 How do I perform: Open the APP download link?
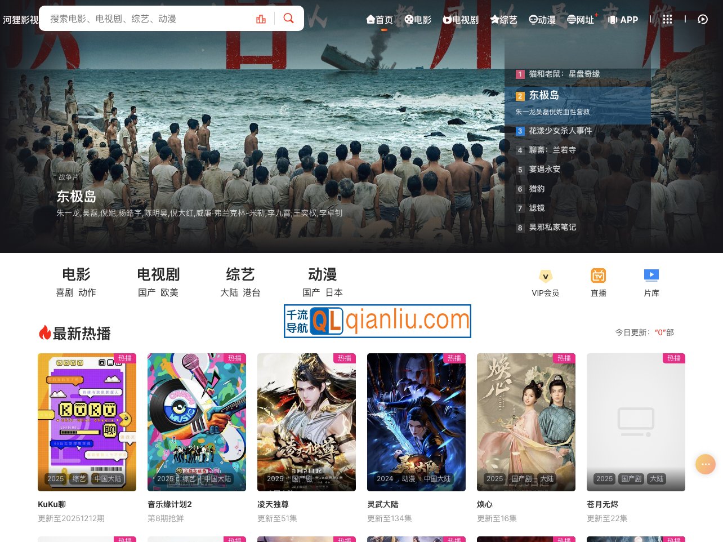(623, 20)
